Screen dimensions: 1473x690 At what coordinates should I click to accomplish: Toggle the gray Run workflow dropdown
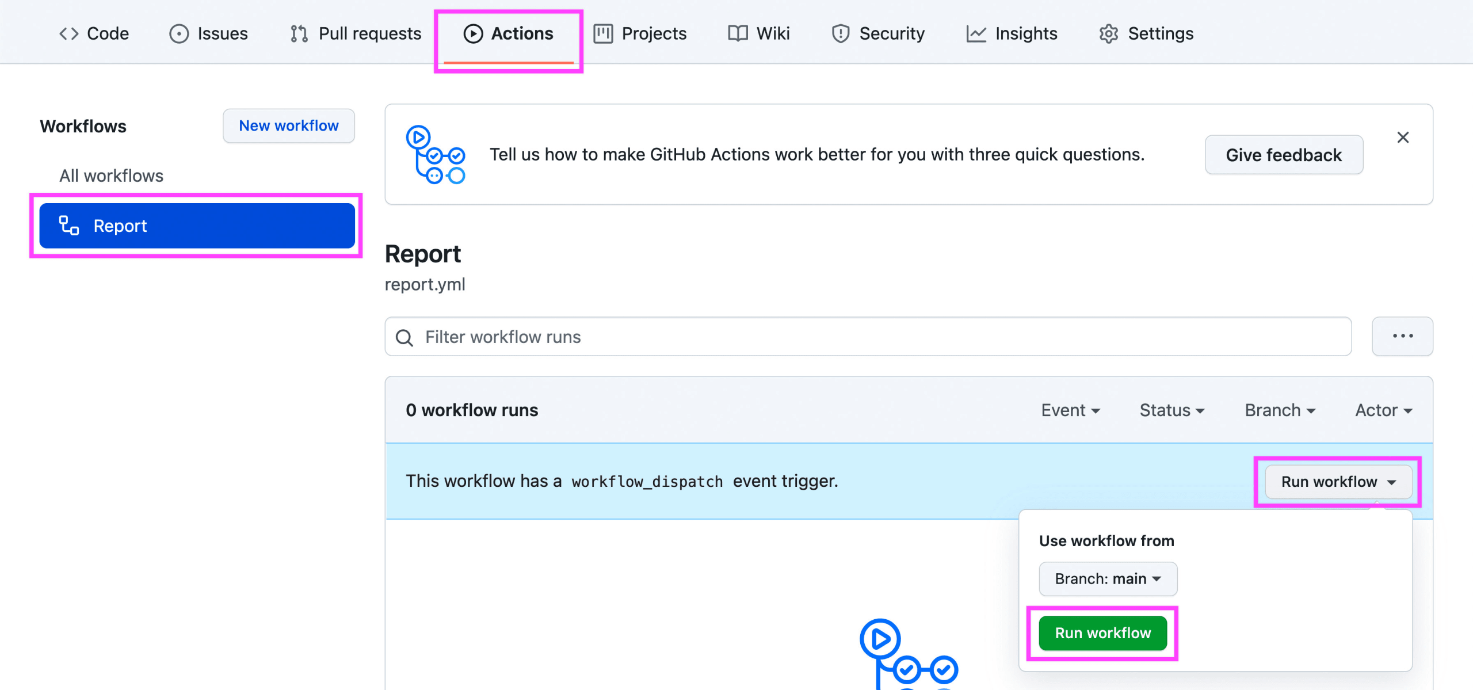coord(1338,482)
